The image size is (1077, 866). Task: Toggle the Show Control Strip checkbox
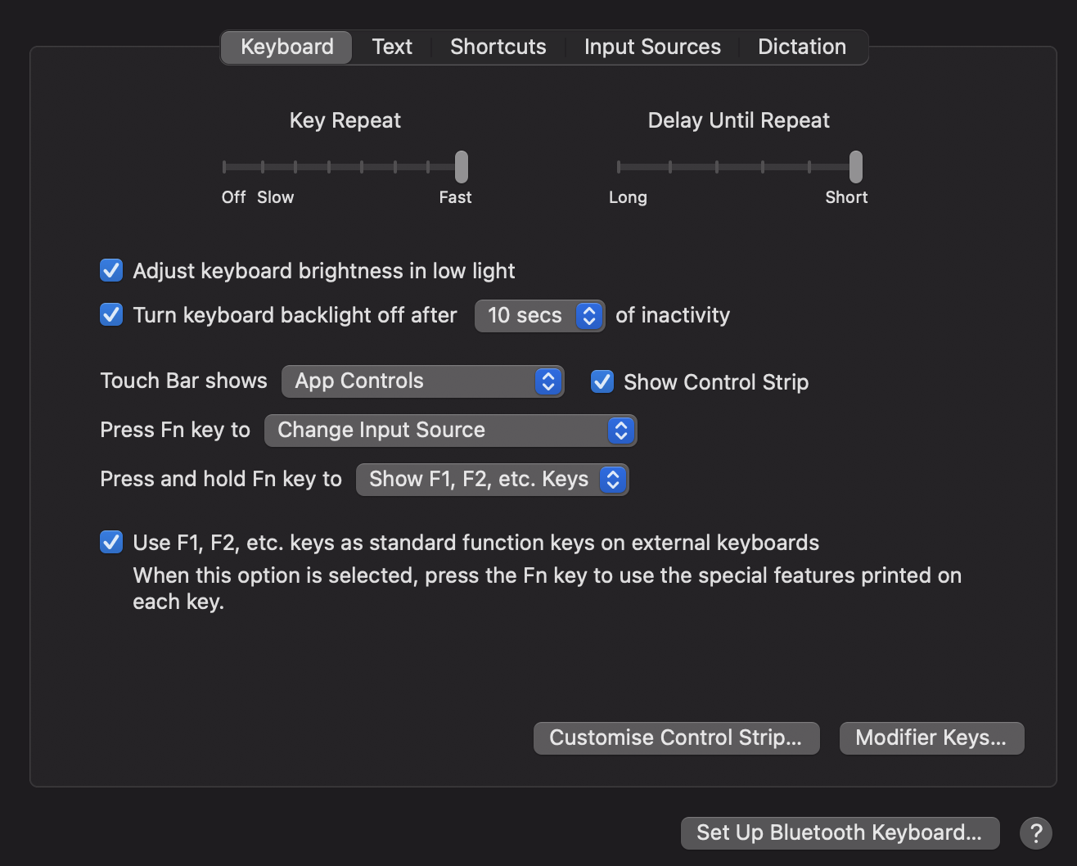pos(602,381)
